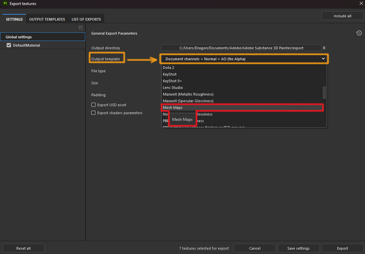Select KeyShot 9+ in the template list
The width and height of the screenshot is (365, 254).
(x=173, y=81)
